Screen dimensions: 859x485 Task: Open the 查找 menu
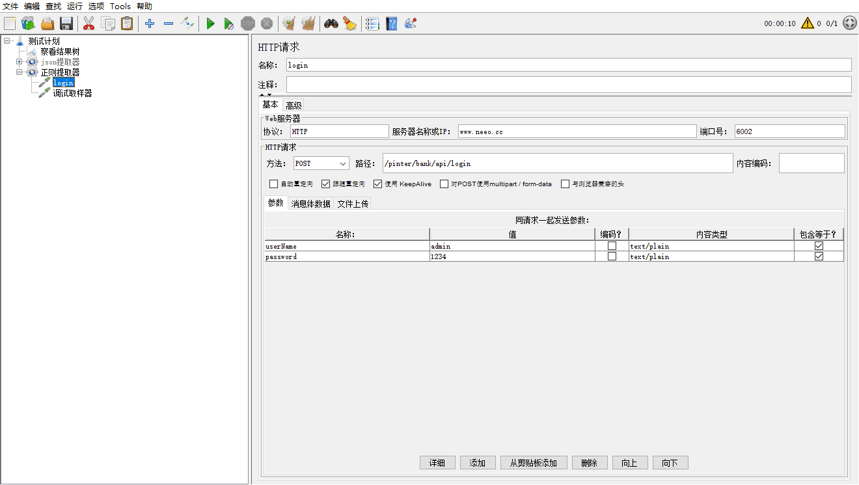(x=53, y=6)
